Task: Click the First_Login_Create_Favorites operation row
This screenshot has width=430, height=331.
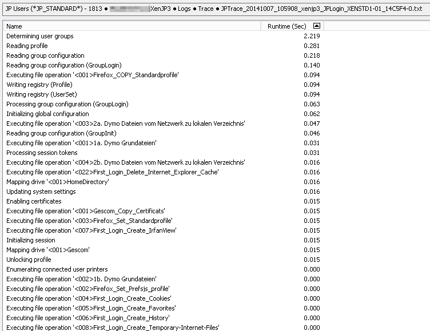Action: pyautogui.click(x=91, y=308)
